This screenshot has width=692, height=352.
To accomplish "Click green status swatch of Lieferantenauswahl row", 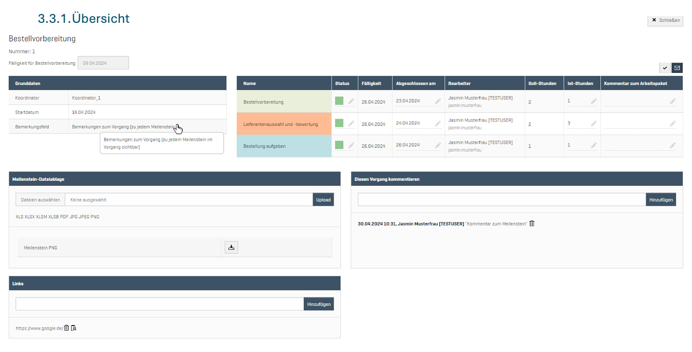I will coord(339,123).
